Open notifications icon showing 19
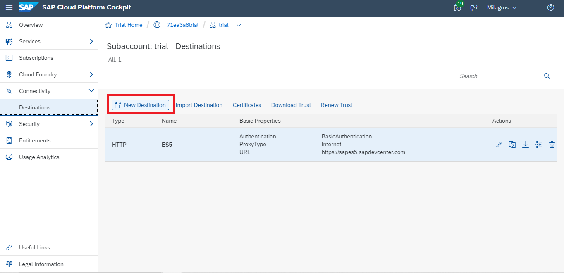Image resolution: width=564 pixels, height=273 pixels. click(x=458, y=7)
